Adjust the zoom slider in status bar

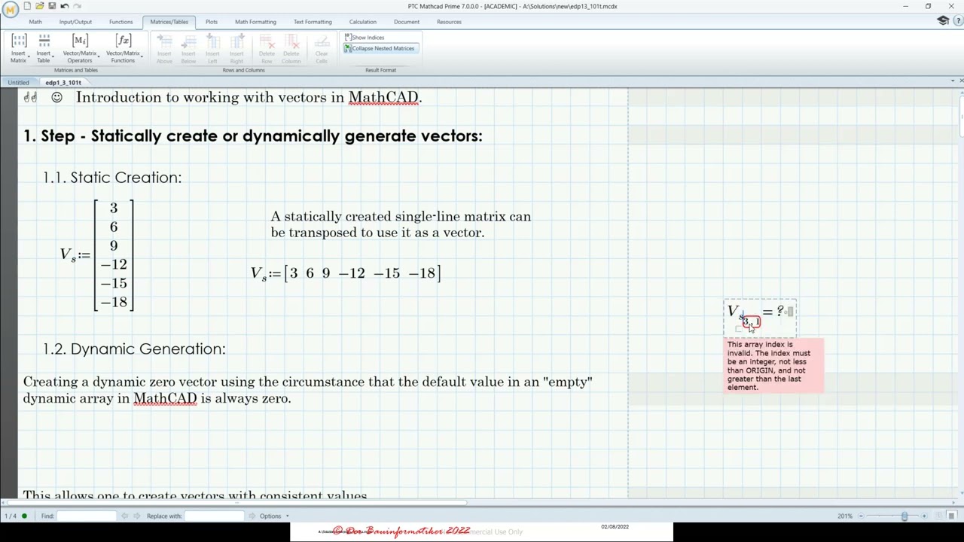point(904,516)
